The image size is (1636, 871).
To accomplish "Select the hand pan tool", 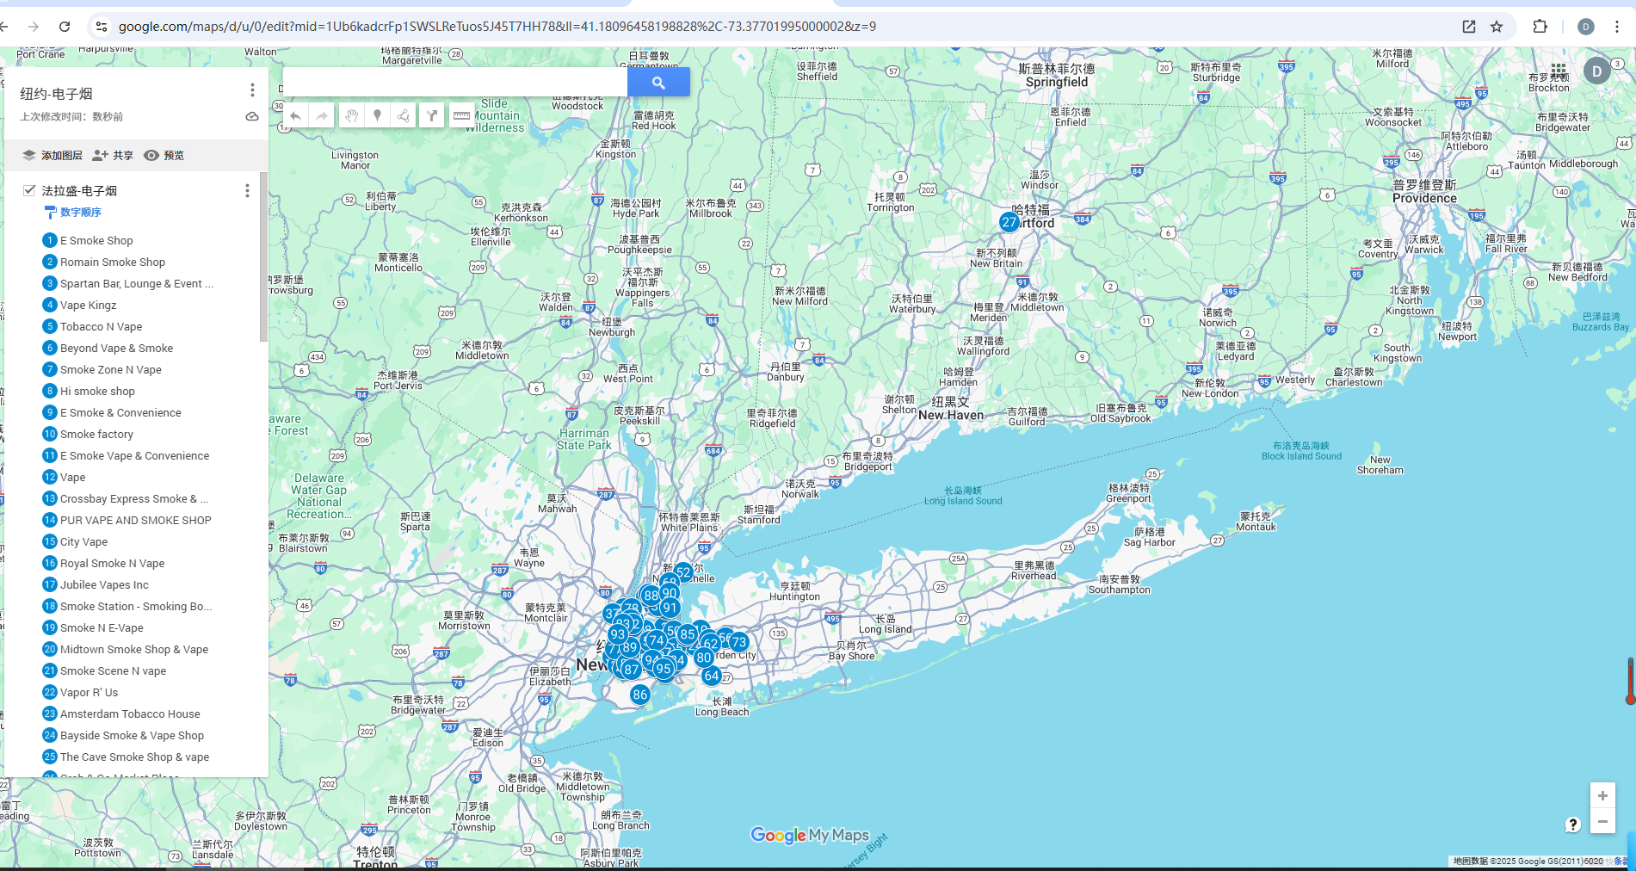I will tap(351, 116).
